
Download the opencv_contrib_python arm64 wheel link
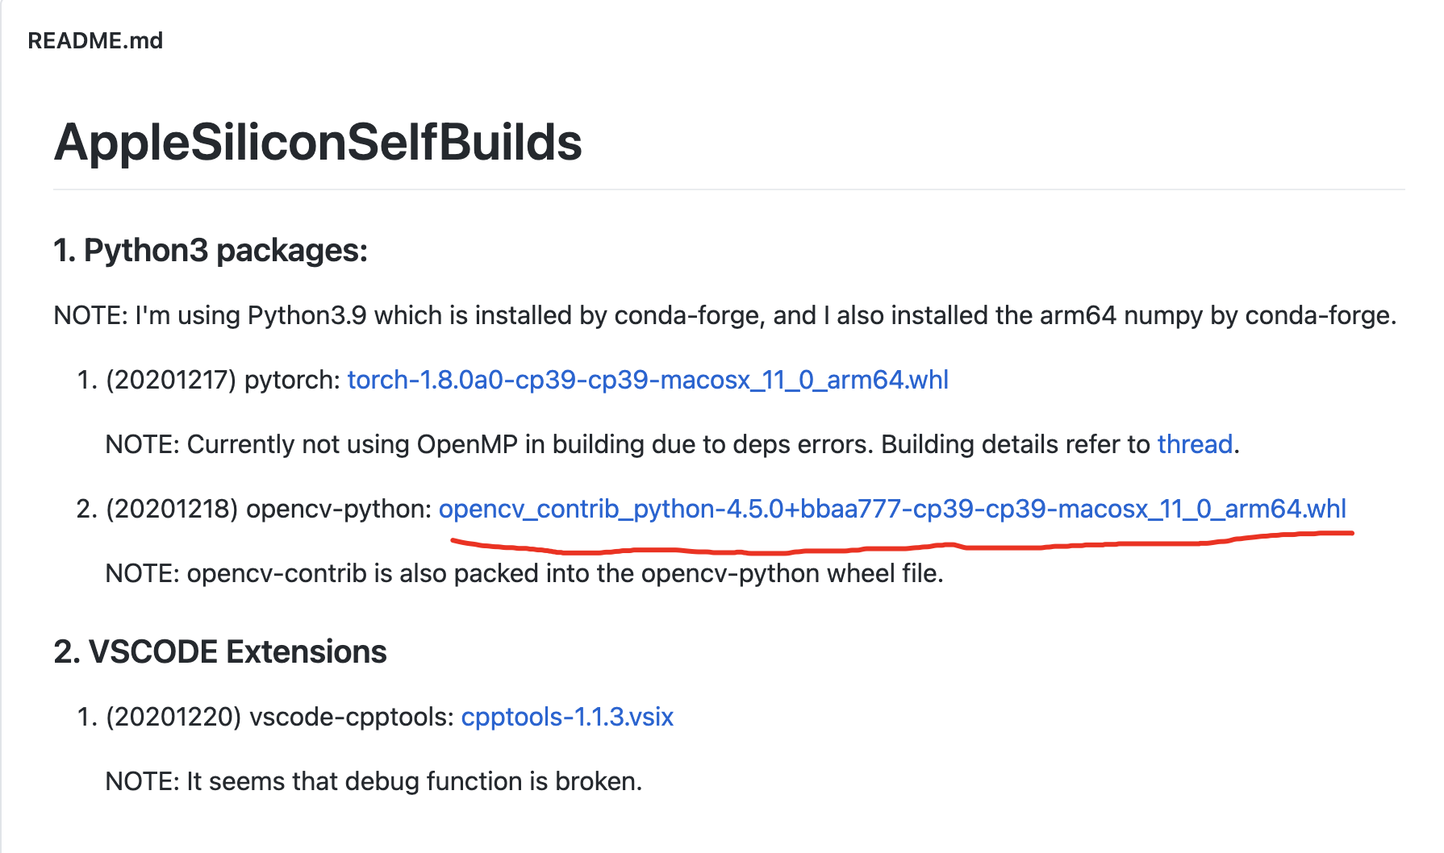point(891,509)
